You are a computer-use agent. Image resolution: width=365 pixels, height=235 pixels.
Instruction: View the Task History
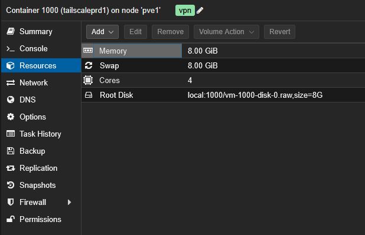click(41, 134)
